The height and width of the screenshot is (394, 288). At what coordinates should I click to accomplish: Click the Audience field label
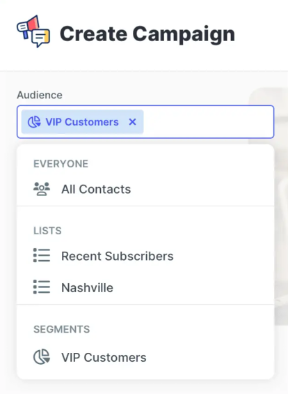40,96
